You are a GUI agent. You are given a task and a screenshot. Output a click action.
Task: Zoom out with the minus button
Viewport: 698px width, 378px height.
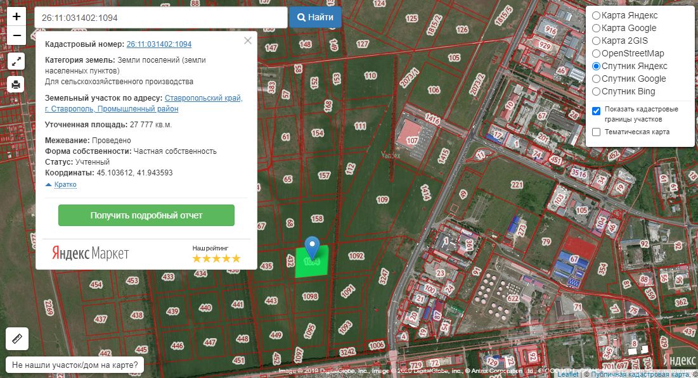click(x=16, y=35)
